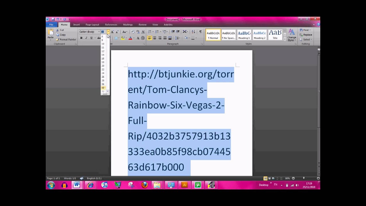The height and width of the screenshot is (206, 366).
Task: Open the References tab
Action: 111,25
